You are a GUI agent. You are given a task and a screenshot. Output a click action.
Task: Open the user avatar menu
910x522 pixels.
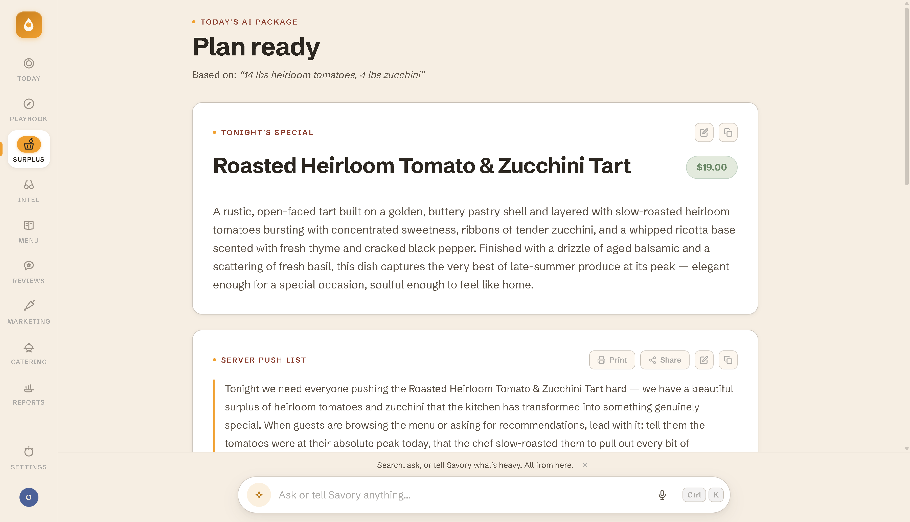pos(29,497)
